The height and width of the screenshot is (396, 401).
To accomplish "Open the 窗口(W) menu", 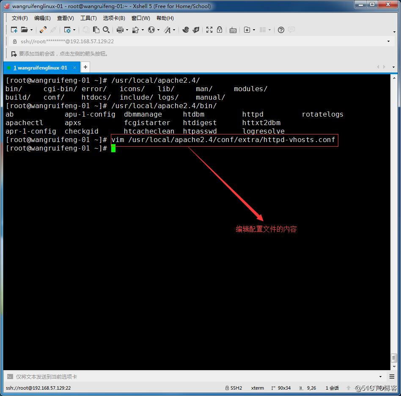I will tap(140, 18).
